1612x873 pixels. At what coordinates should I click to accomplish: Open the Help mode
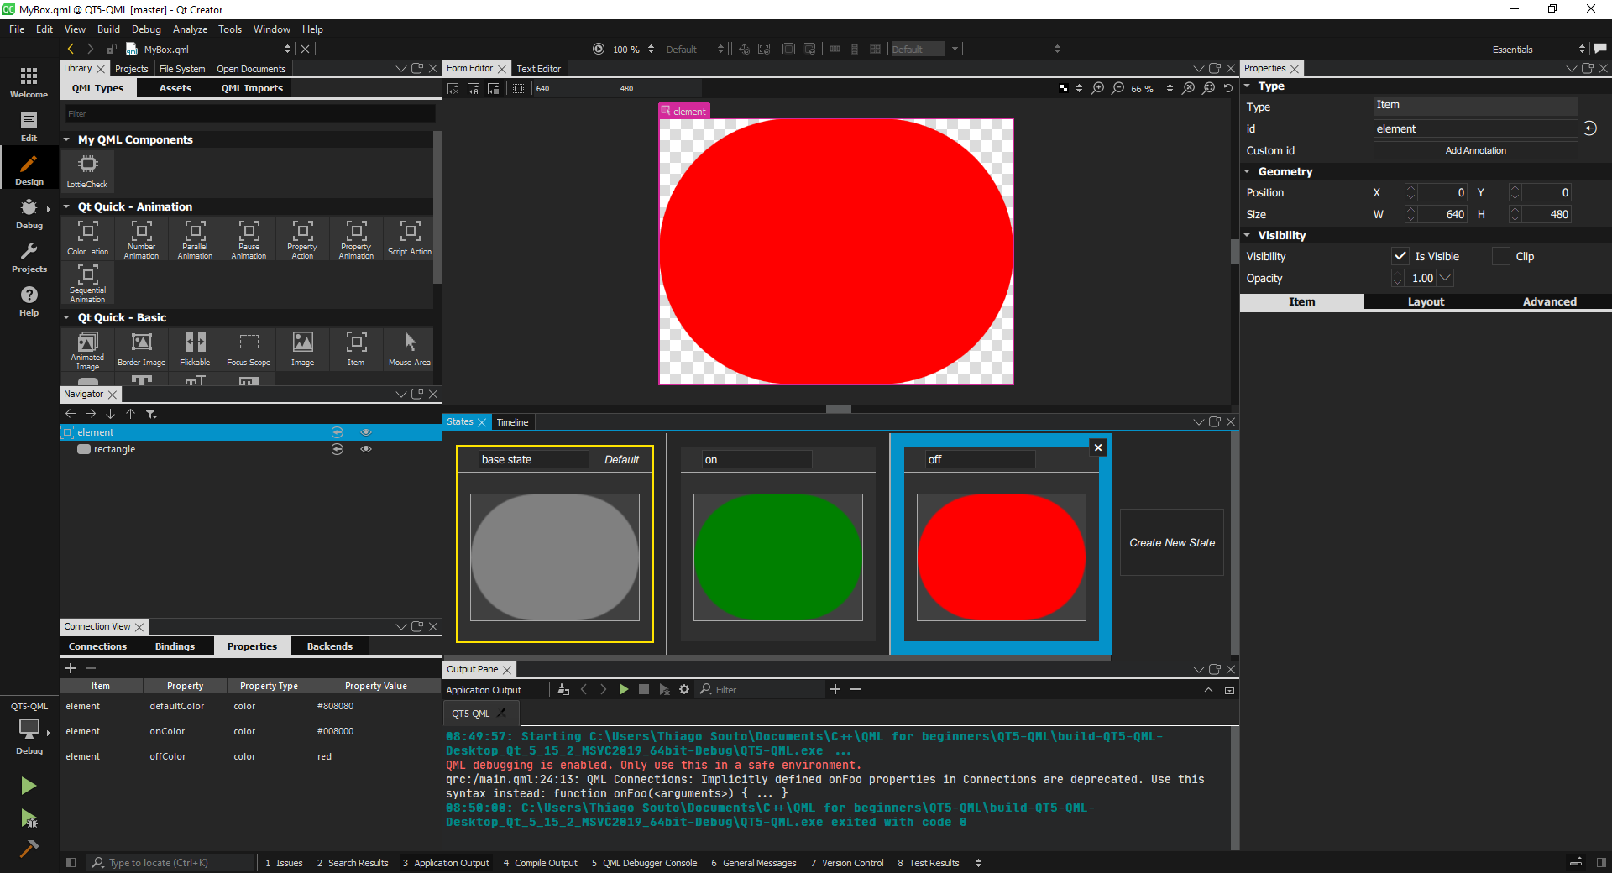[x=29, y=301]
